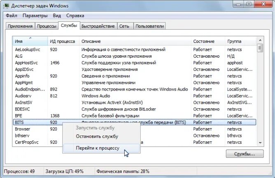Open the Параметры menu
Viewport: 275px width, 178px height.
tap(35, 16)
